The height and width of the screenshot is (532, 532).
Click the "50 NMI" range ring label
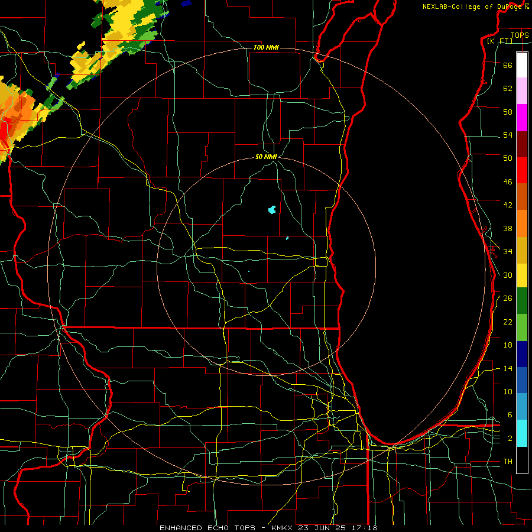pos(266,157)
